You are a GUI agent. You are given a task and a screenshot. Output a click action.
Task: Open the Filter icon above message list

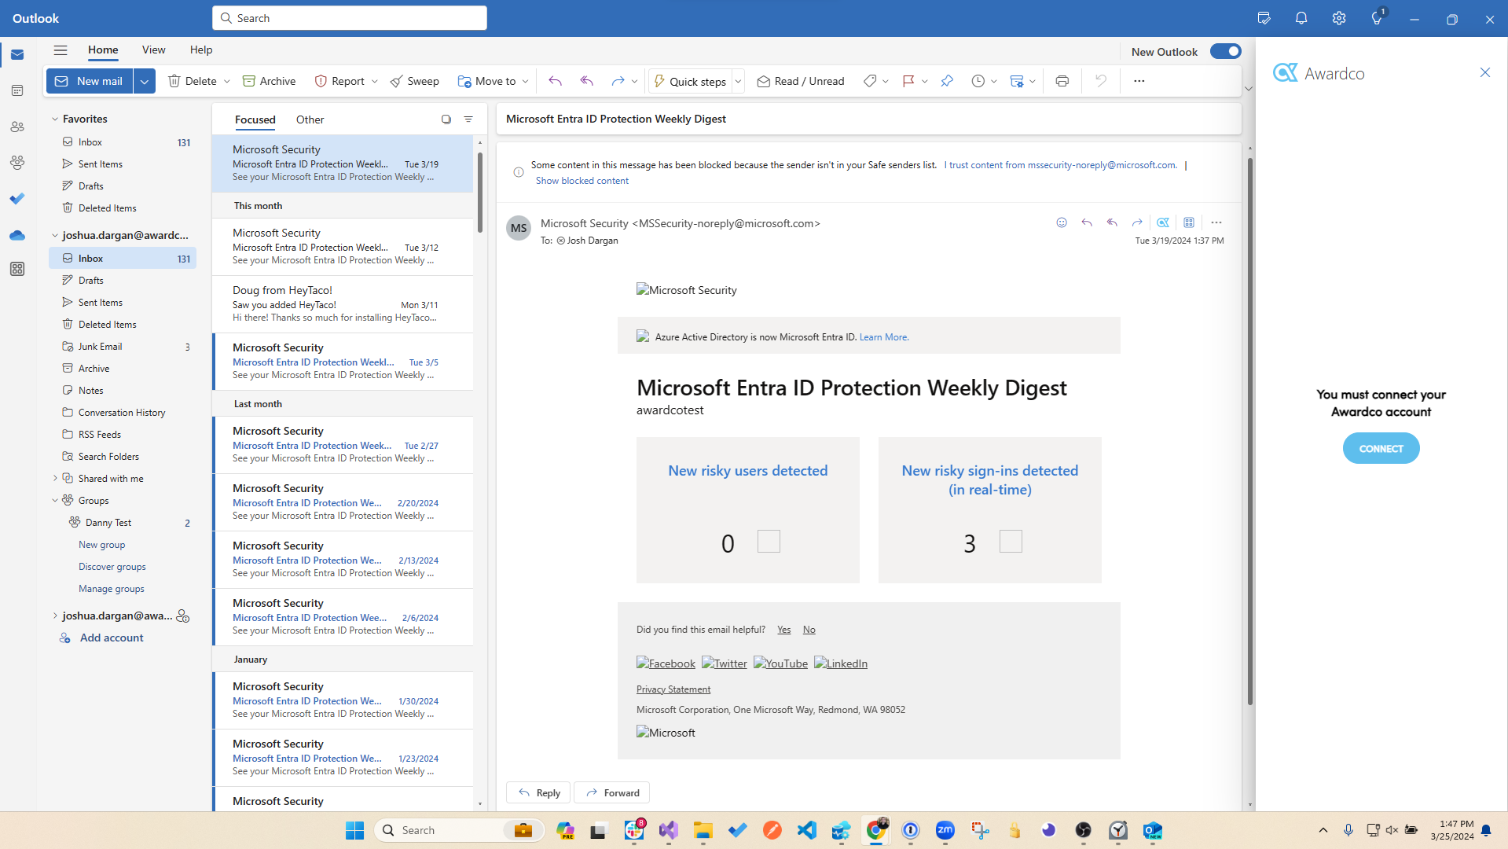coord(468,119)
